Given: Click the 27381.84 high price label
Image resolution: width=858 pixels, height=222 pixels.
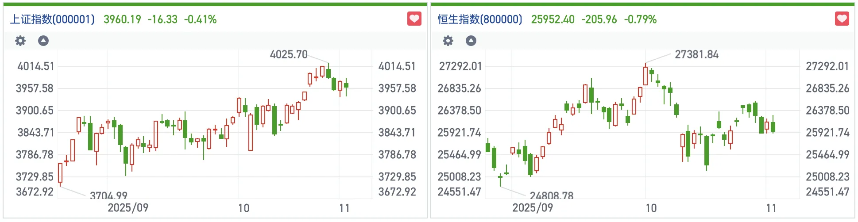Looking at the screenshot, I should click(x=696, y=54).
